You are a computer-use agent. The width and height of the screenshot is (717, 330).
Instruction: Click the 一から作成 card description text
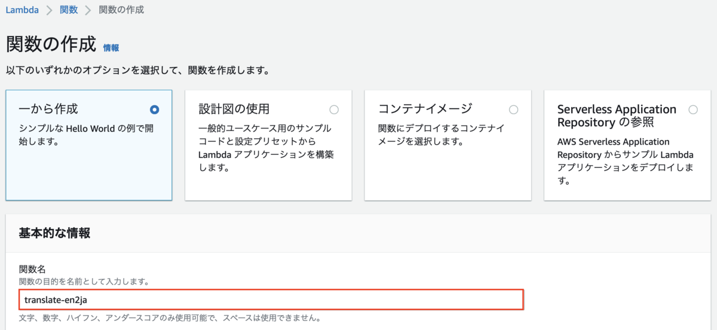click(87, 135)
